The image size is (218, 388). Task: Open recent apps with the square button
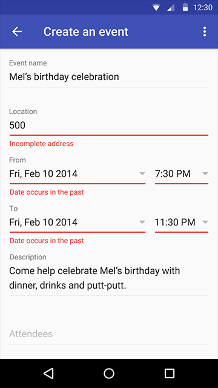170,373
